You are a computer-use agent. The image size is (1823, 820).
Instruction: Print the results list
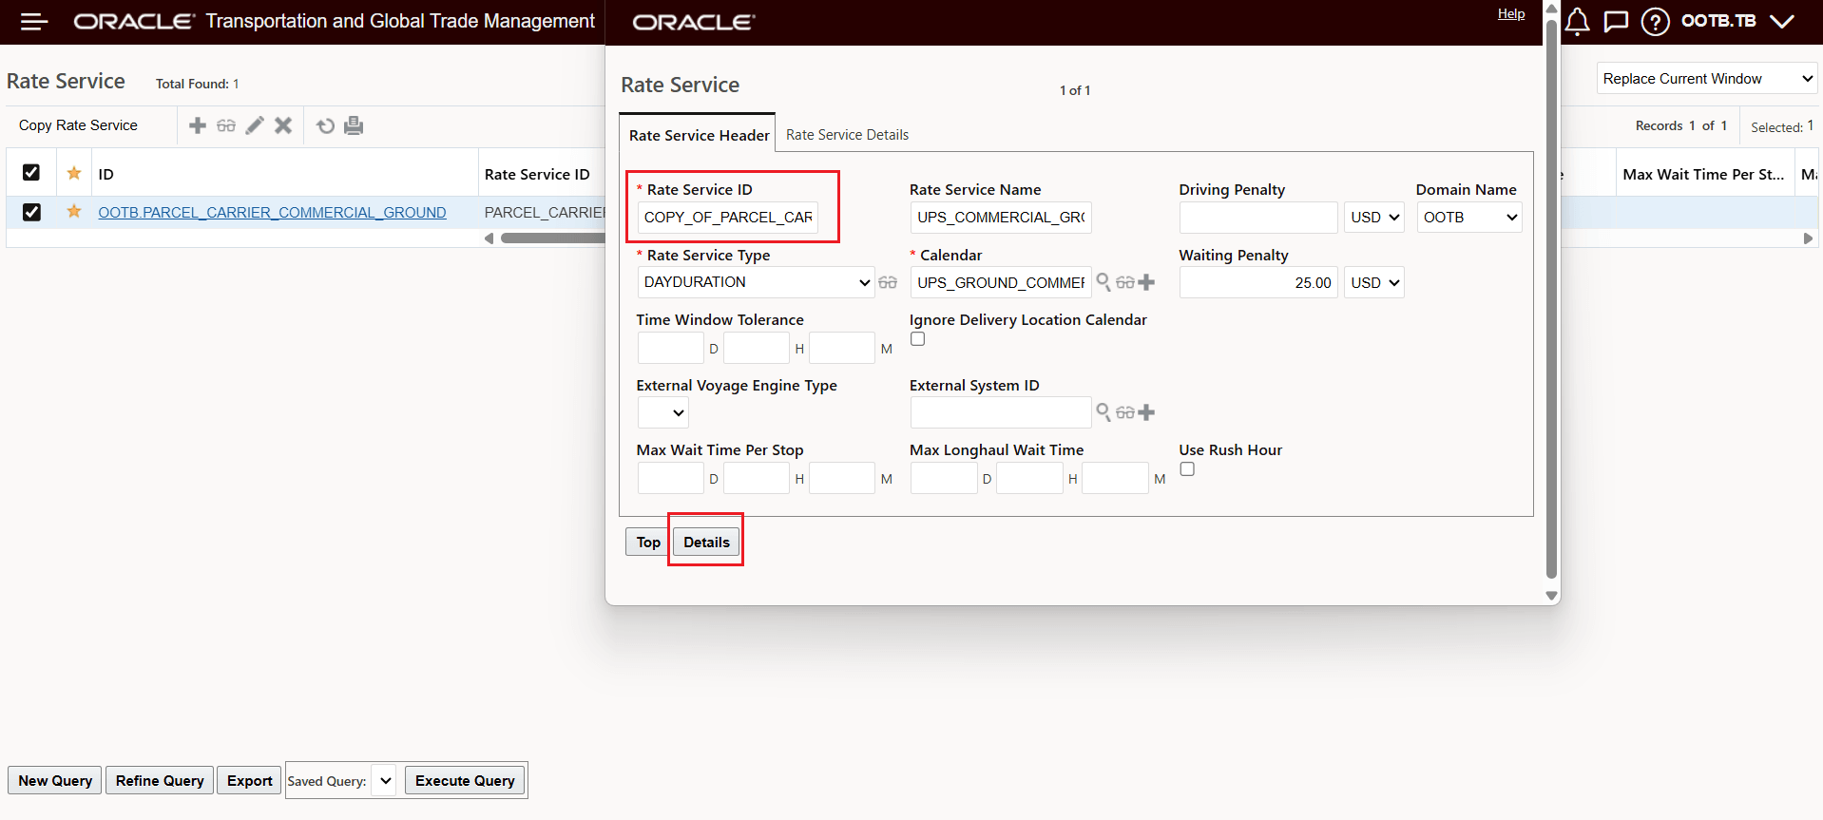tap(354, 125)
